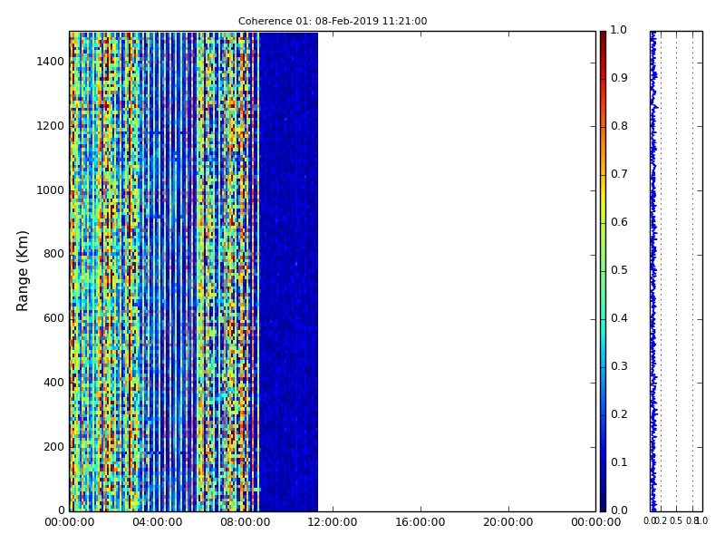
Task: Click the 0.4 colorbar tick label
Action: coord(619,318)
